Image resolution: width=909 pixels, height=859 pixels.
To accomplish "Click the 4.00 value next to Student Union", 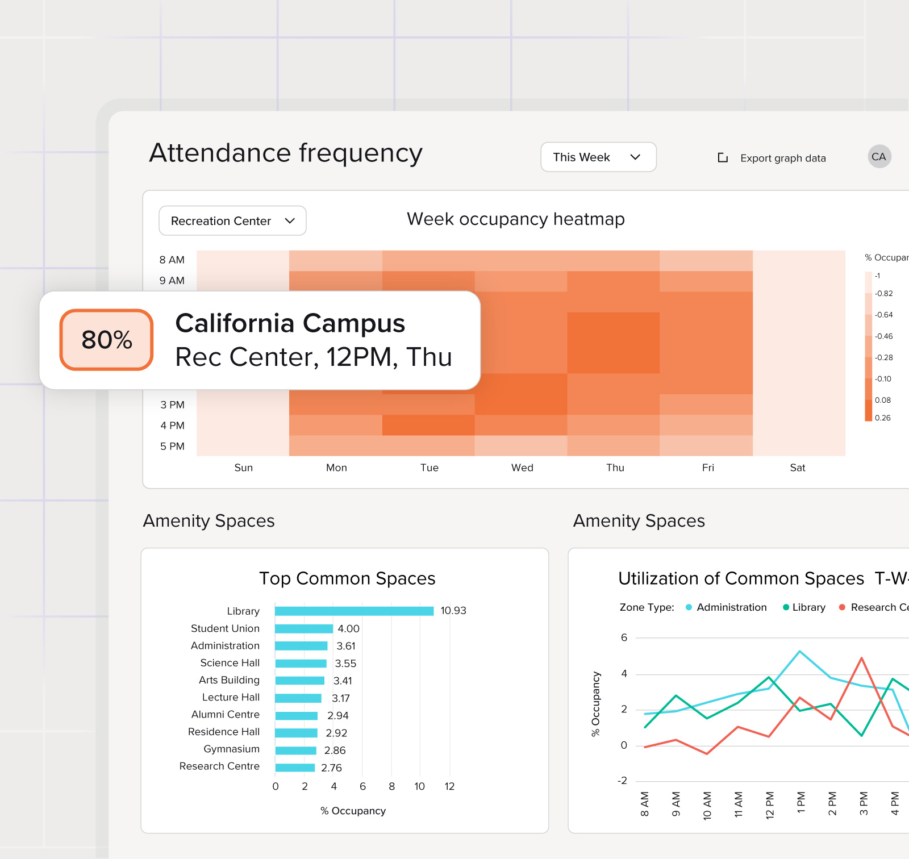I will tap(348, 628).
